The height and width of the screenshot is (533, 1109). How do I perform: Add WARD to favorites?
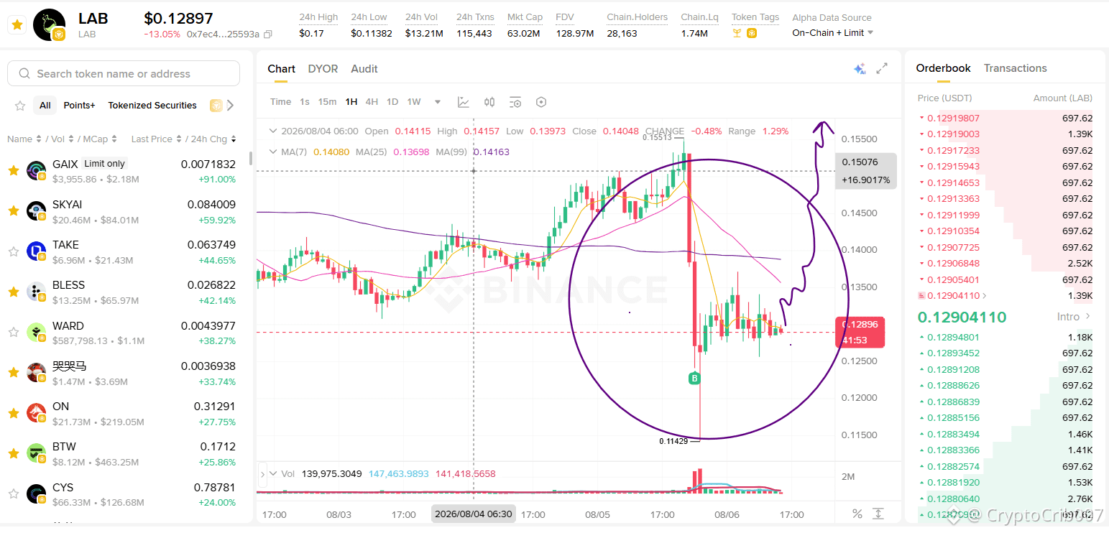(x=13, y=332)
